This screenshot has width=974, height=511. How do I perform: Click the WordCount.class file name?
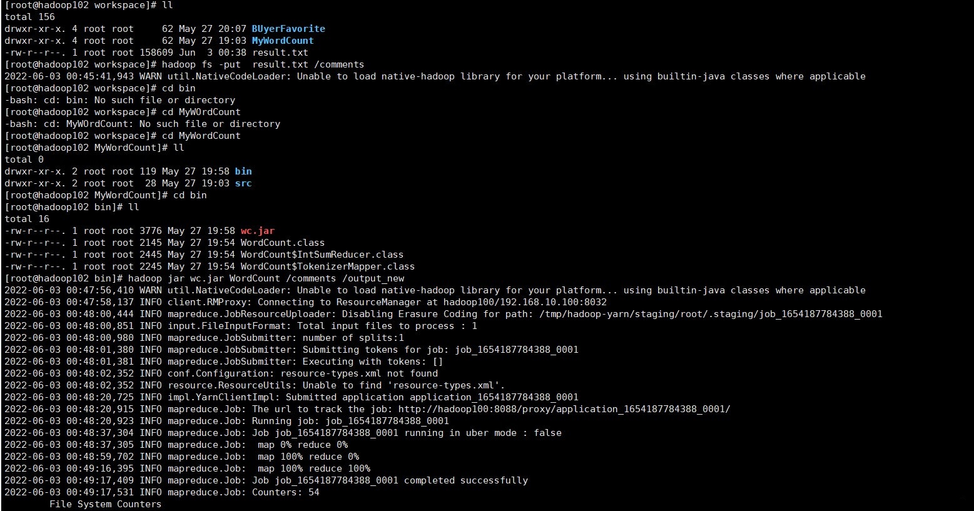(283, 243)
